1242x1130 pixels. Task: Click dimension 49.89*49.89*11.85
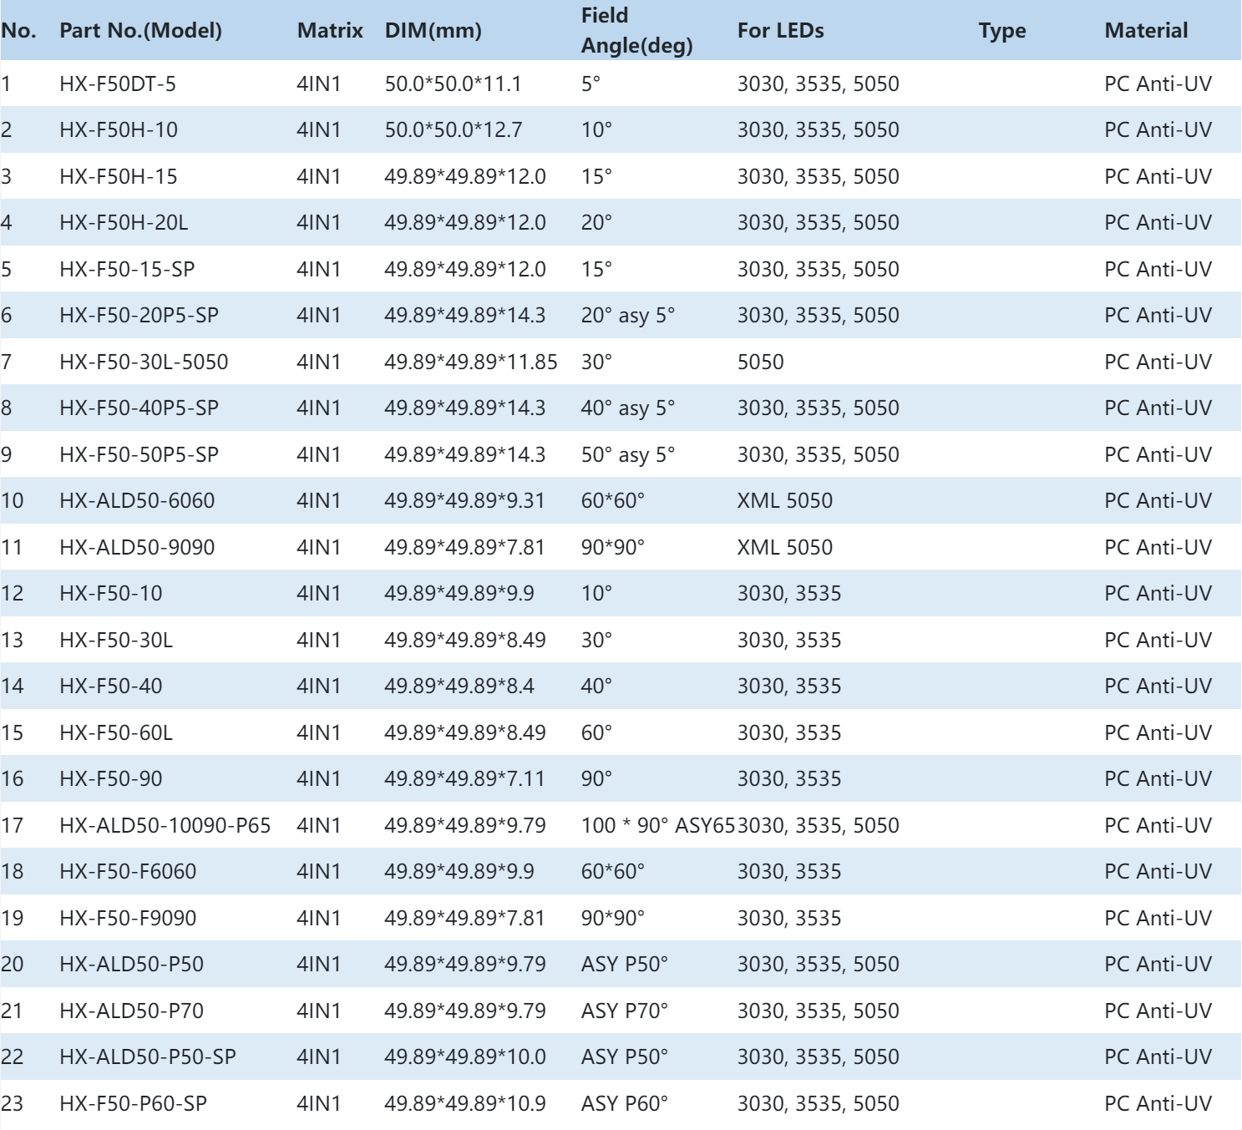click(x=470, y=362)
